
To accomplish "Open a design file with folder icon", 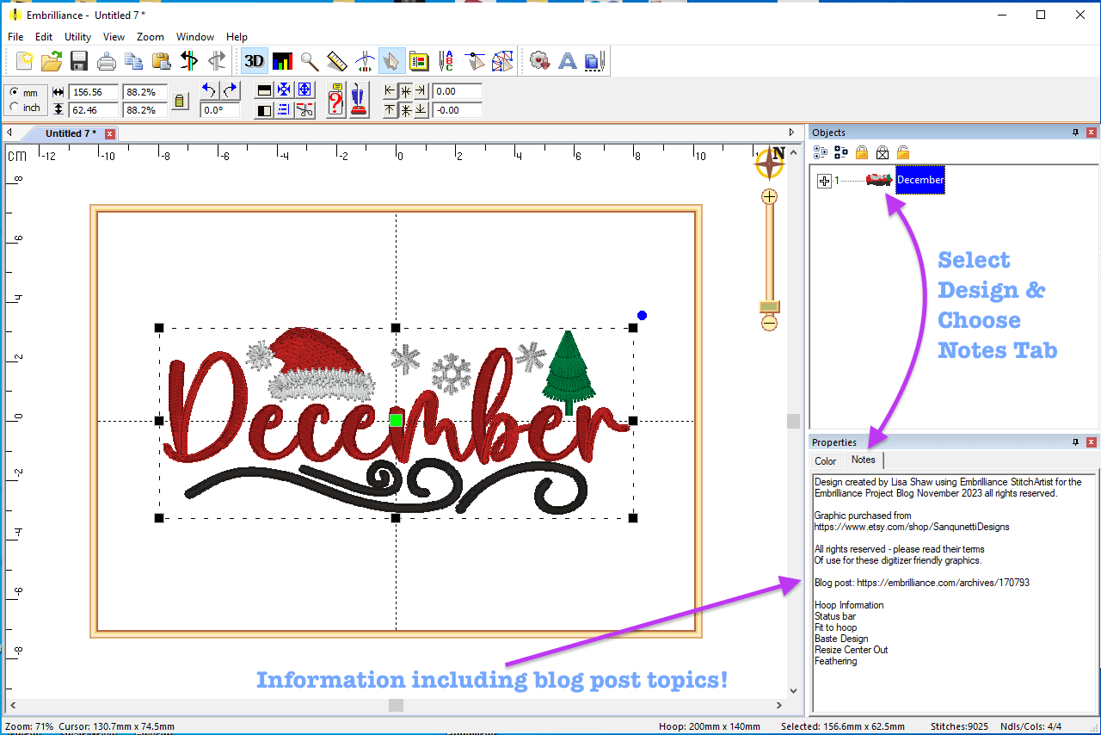I will tap(52, 61).
